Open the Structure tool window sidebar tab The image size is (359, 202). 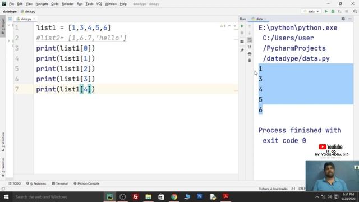3,142
